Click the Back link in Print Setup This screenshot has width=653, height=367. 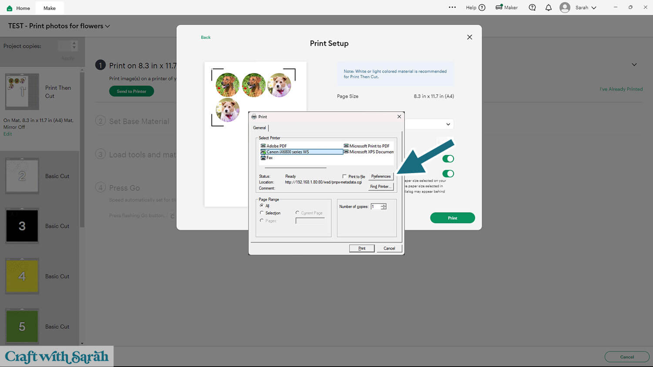(x=205, y=37)
